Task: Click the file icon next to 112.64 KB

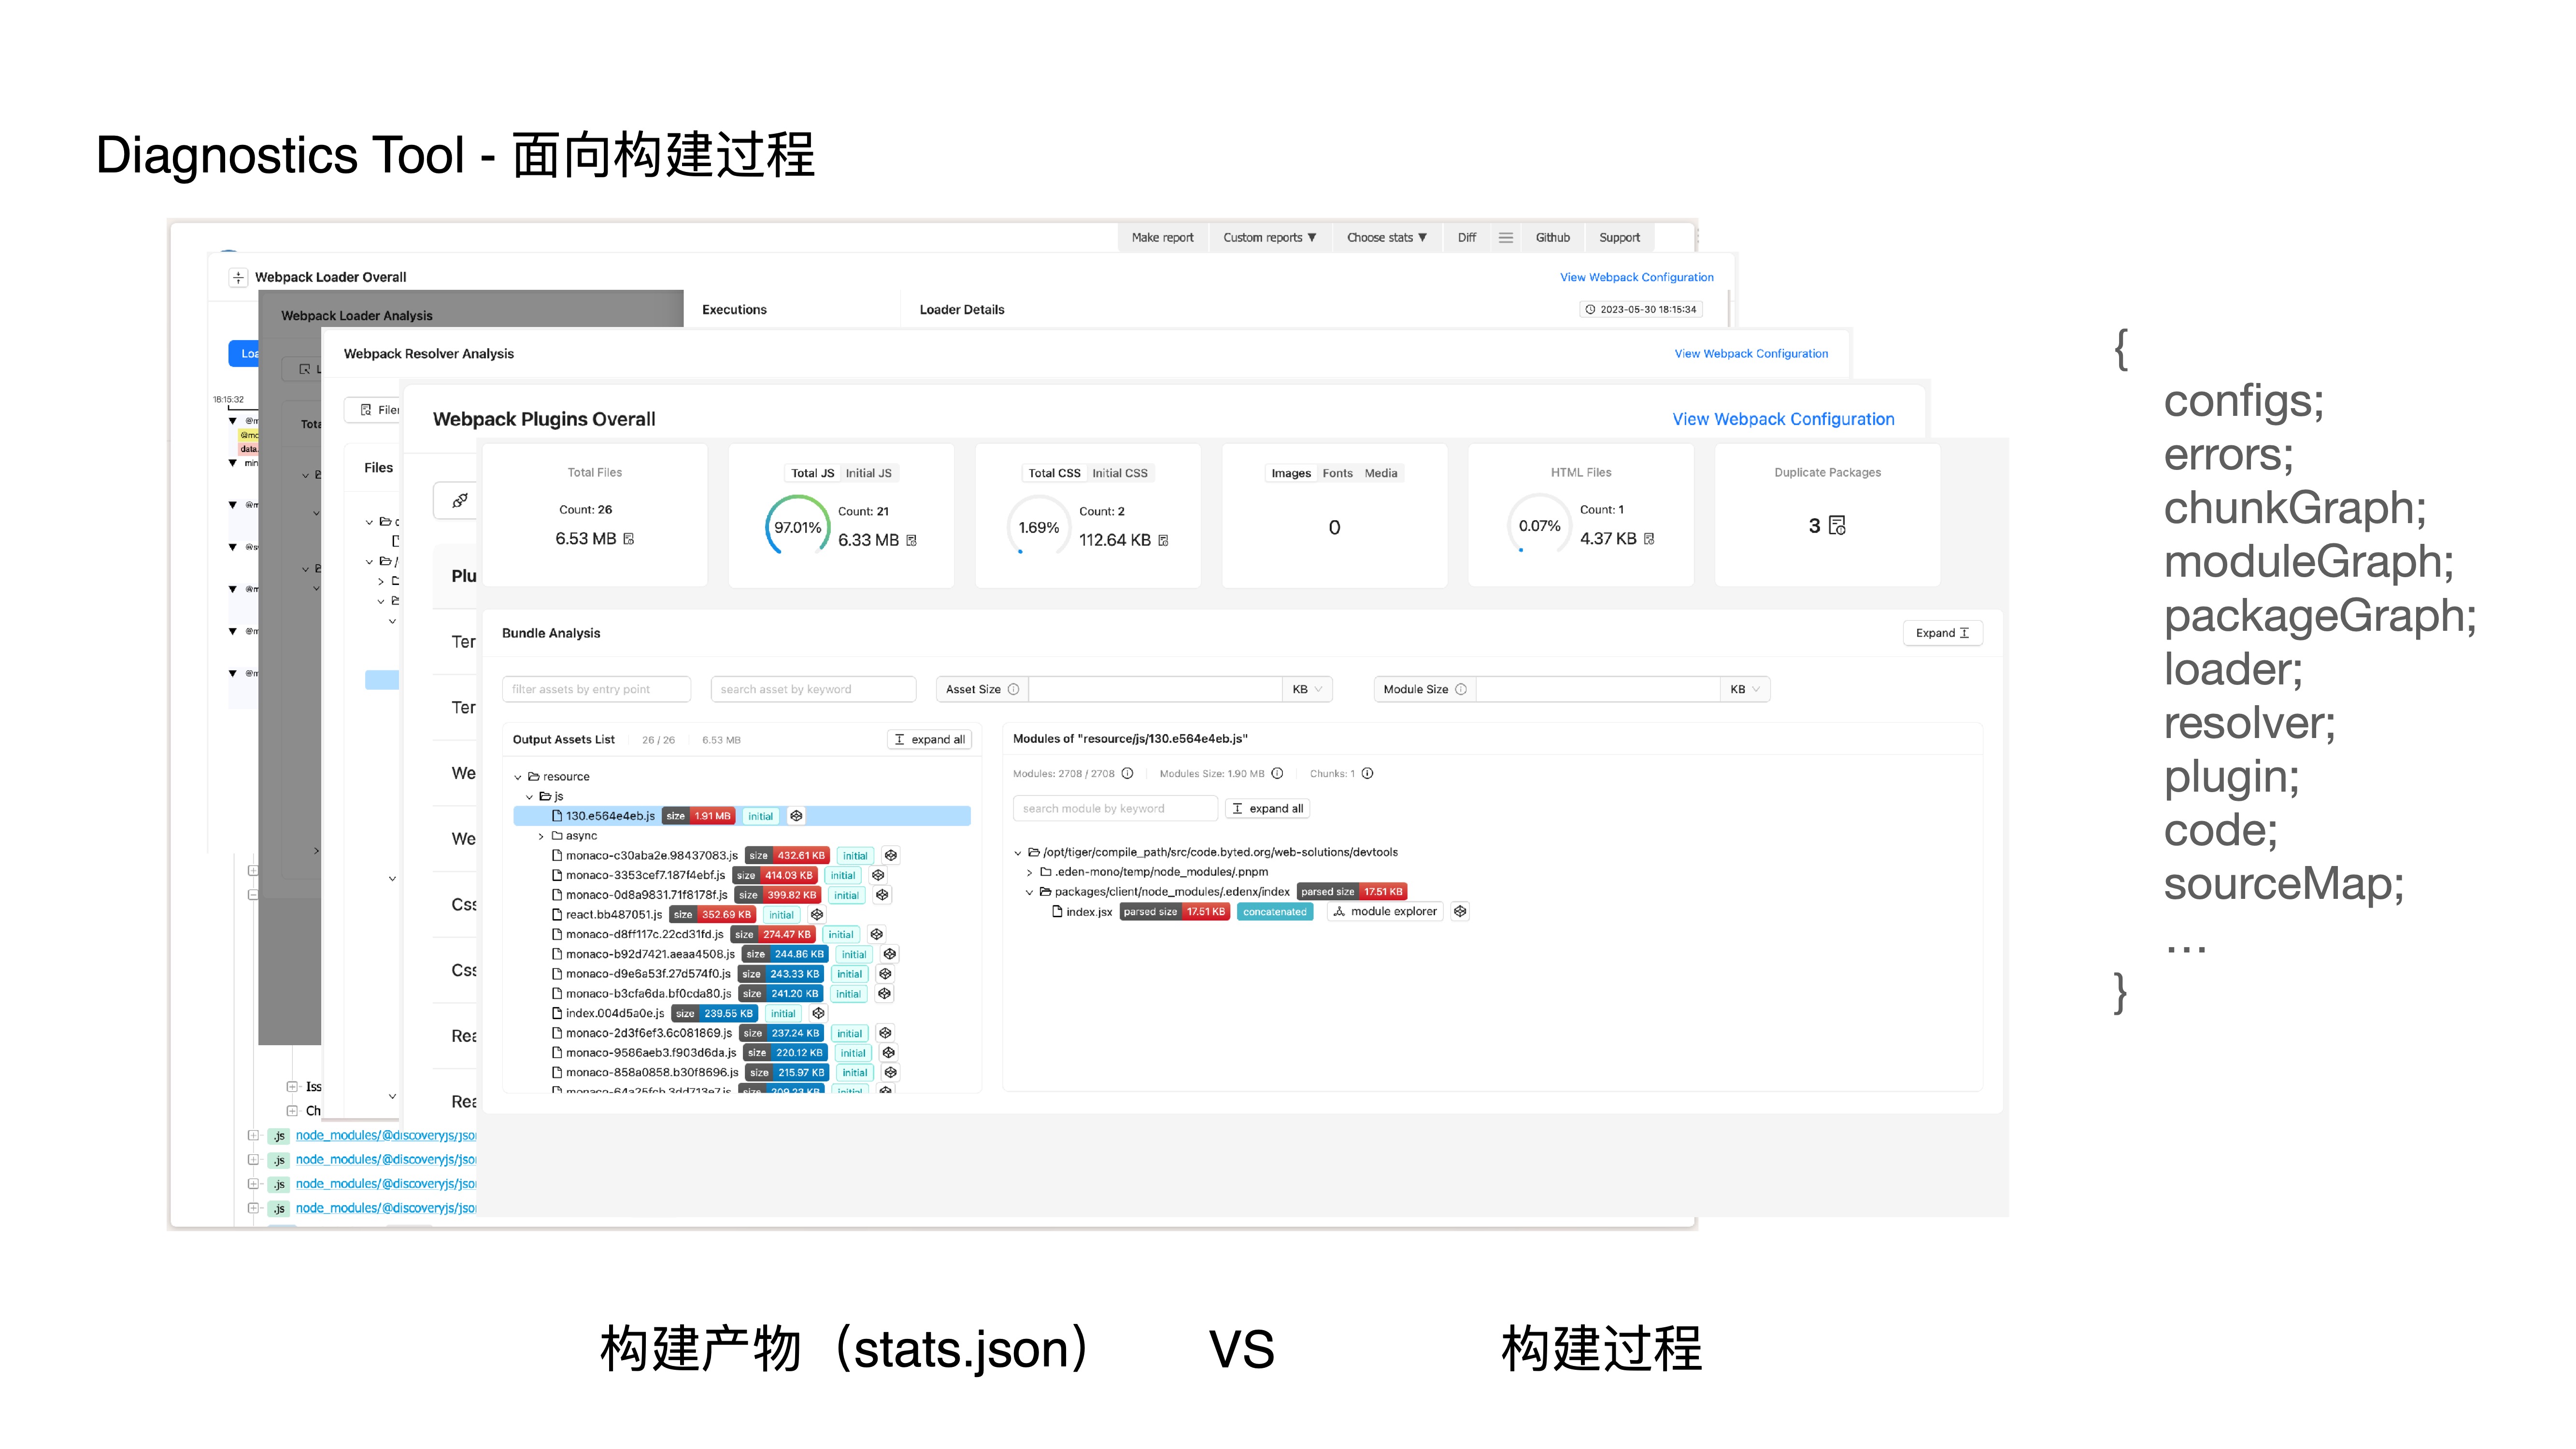Action: [x=1163, y=540]
